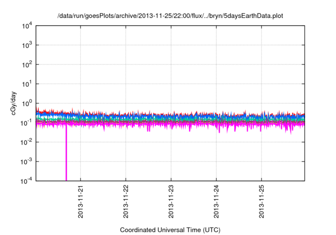Click the 2013-11-25 date tick label
The width and height of the screenshot is (336, 235).
(261, 201)
